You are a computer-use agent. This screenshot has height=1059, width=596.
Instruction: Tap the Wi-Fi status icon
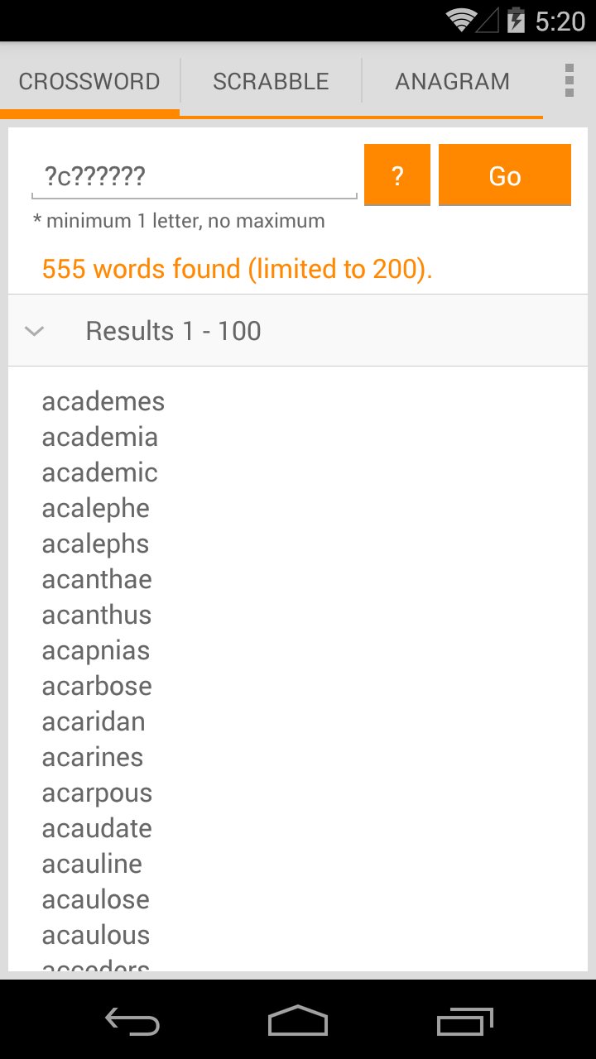pyautogui.click(x=461, y=21)
